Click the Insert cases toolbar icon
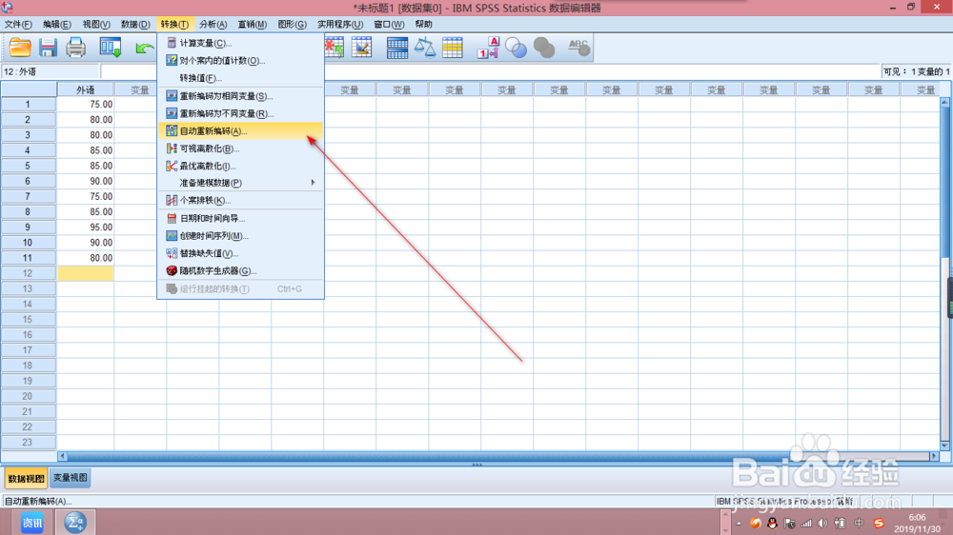Image resolution: width=953 pixels, height=535 pixels. pos(335,48)
